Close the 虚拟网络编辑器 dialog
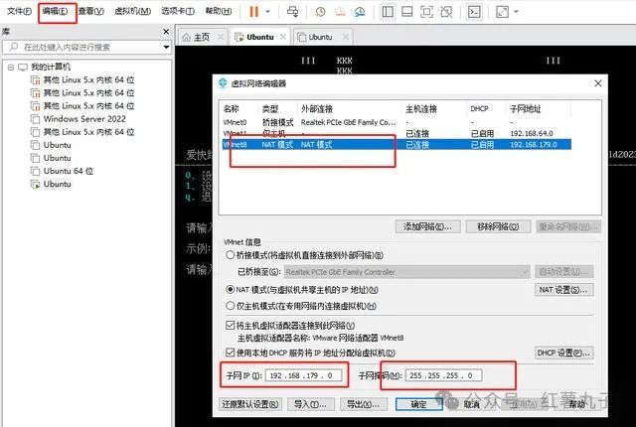 598,83
